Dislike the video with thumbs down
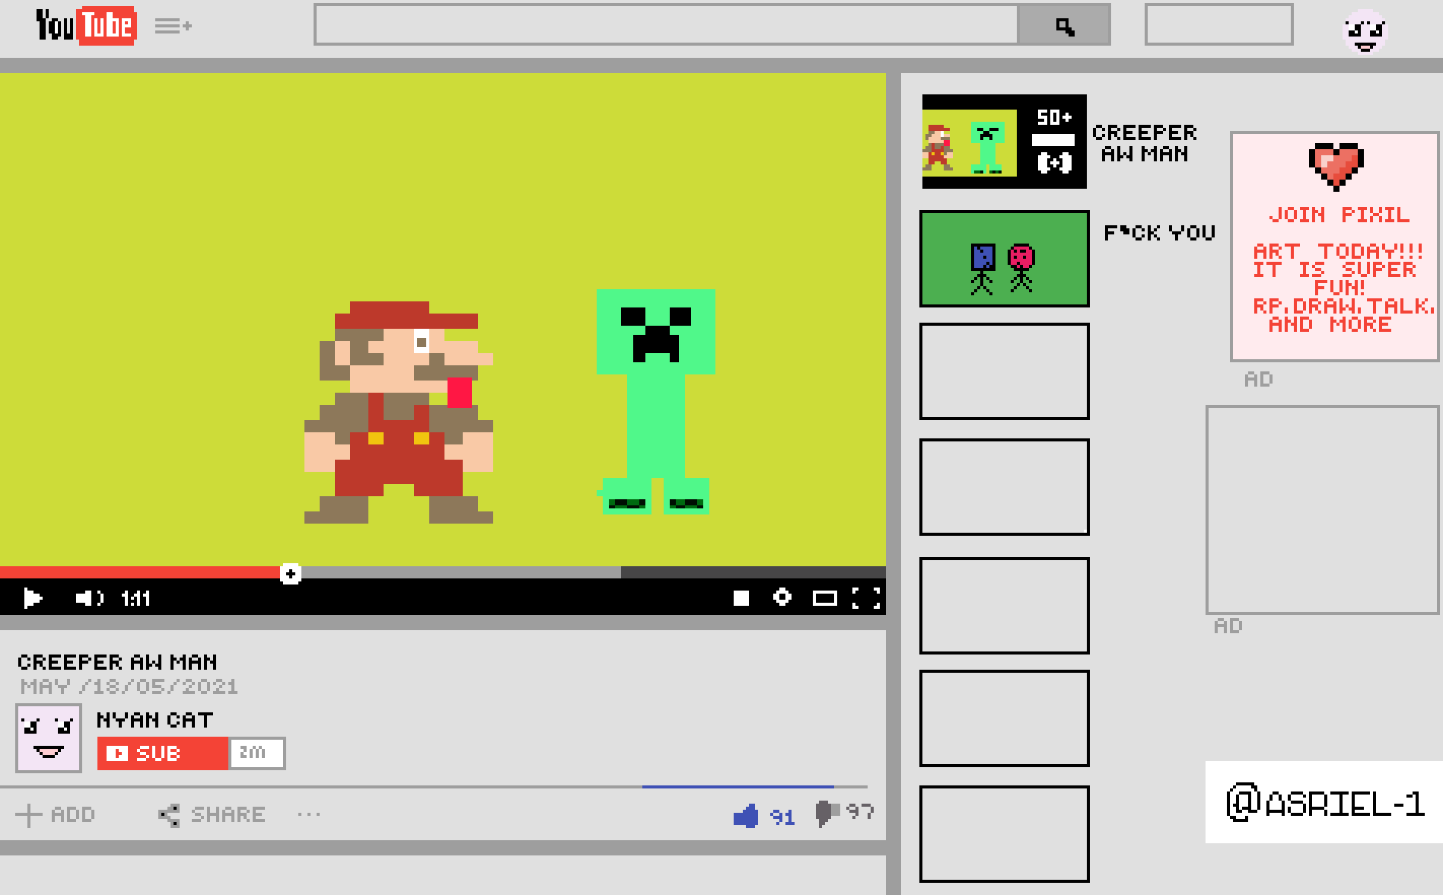Screen dimensions: 1443x895 (x=827, y=814)
